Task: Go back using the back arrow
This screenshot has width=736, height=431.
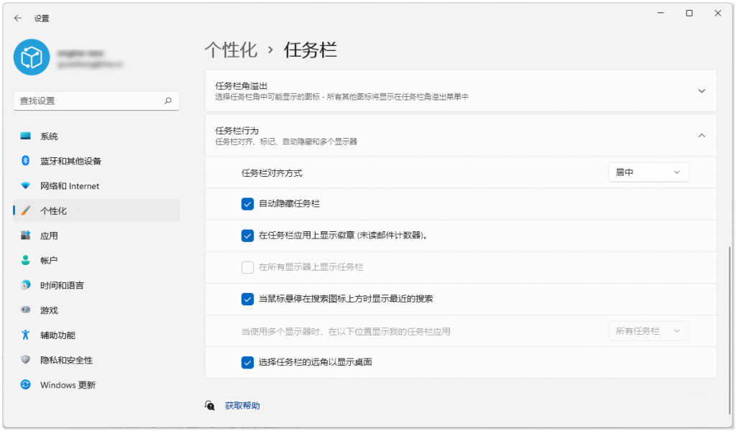Action: [x=17, y=17]
